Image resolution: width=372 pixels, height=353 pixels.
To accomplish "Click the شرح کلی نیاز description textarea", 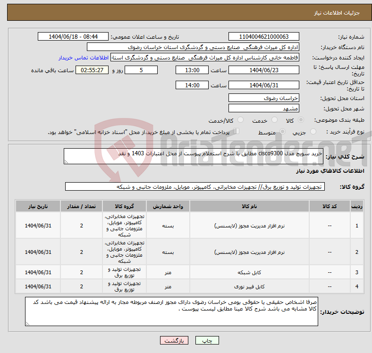I will click(x=194, y=156).
